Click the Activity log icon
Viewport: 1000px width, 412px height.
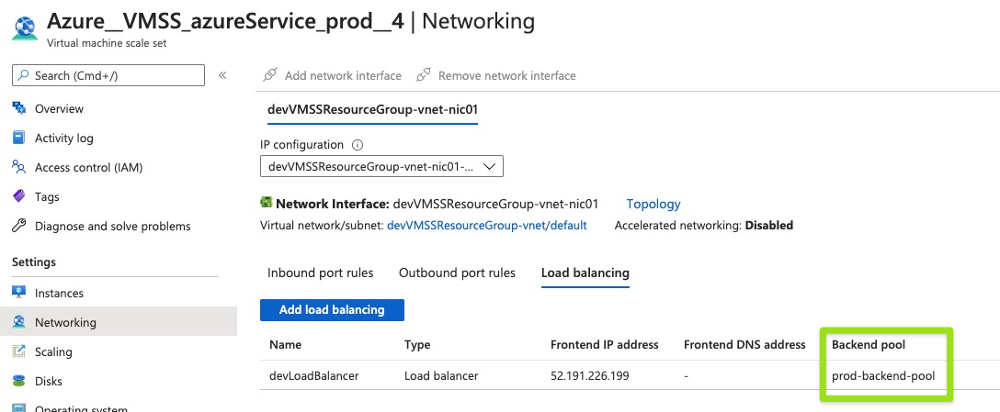pyautogui.click(x=19, y=139)
